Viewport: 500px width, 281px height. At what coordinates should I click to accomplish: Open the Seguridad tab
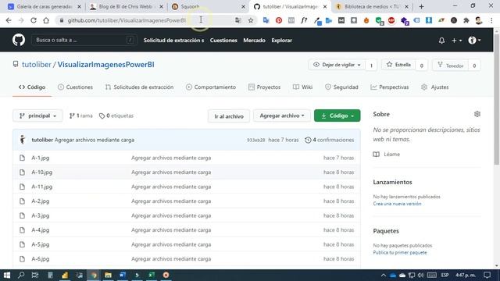pos(341,87)
